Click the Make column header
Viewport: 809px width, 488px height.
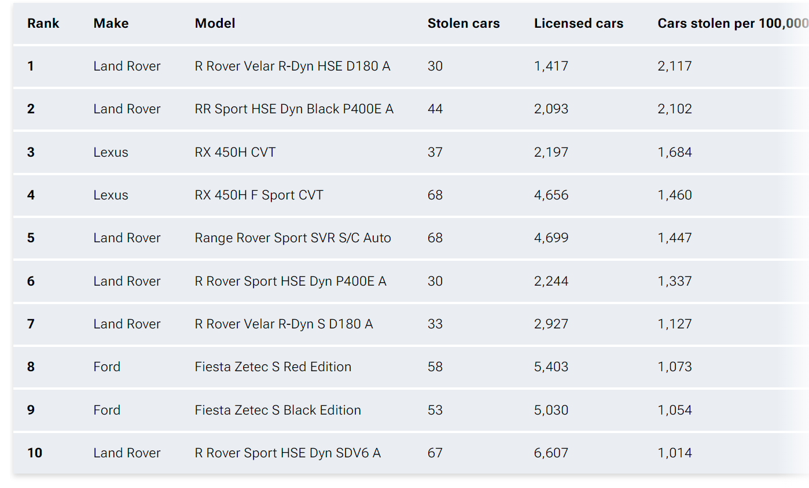coord(111,24)
